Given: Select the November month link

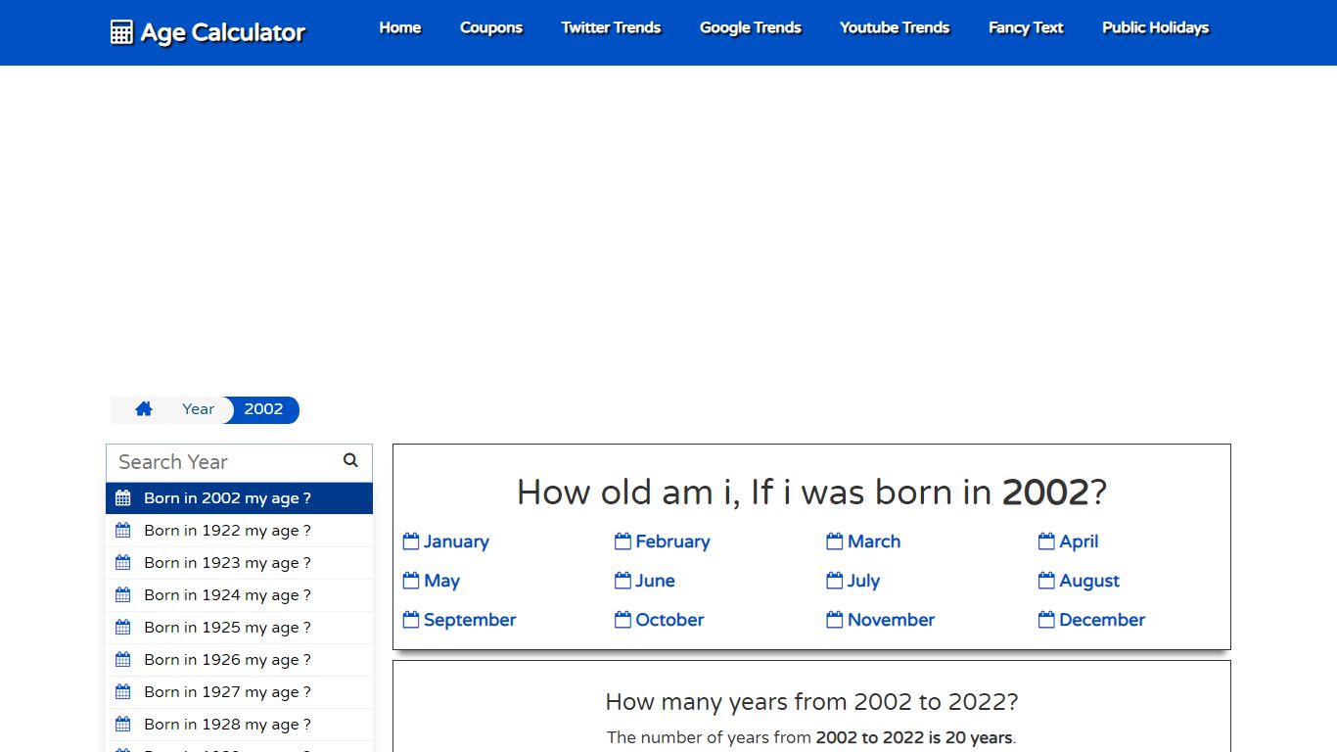Looking at the screenshot, I should [x=891, y=620].
